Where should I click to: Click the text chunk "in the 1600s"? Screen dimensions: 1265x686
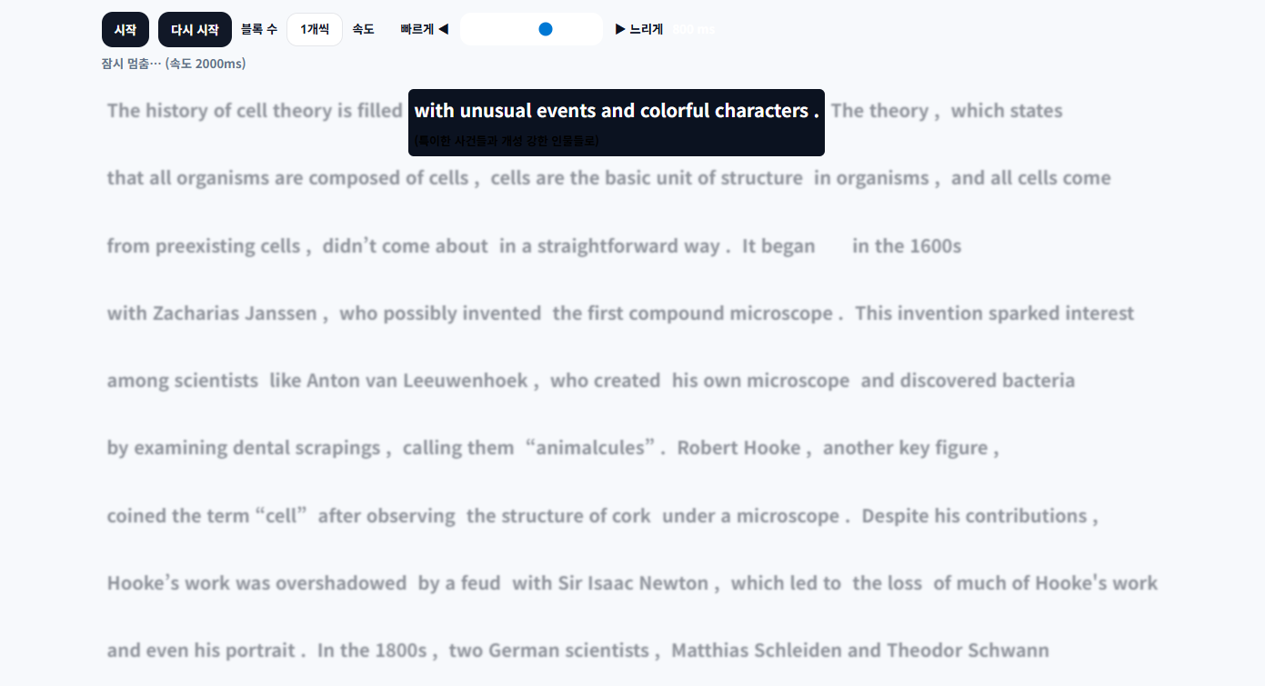coord(906,246)
